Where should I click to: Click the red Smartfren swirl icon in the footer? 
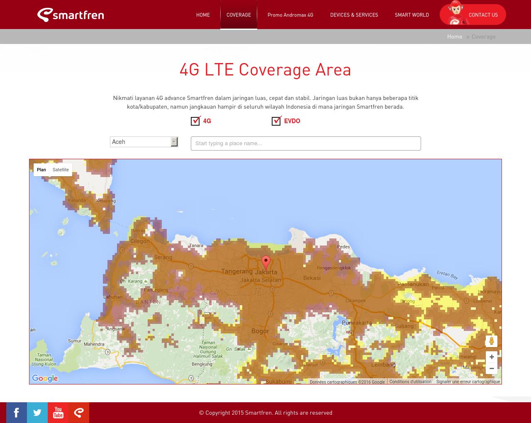click(x=78, y=413)
